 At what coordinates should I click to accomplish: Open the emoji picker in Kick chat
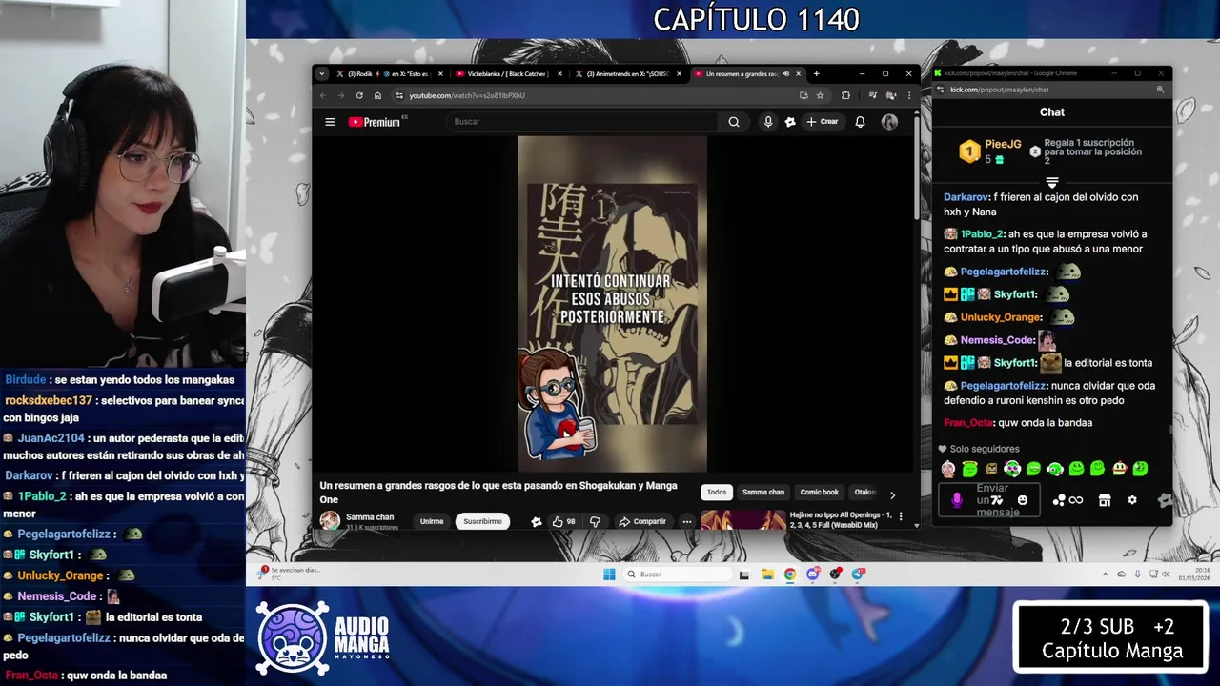pos(1023,500)
